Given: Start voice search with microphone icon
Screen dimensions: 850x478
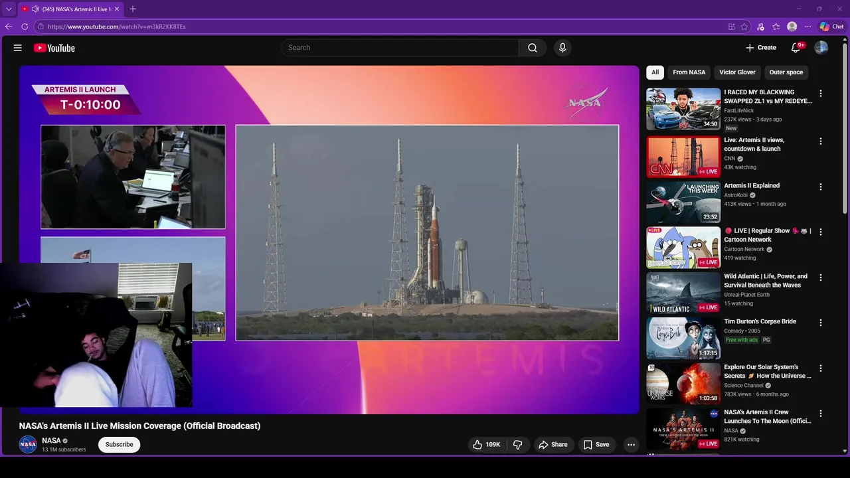Looking at the screenshot, I should point(562,48).
